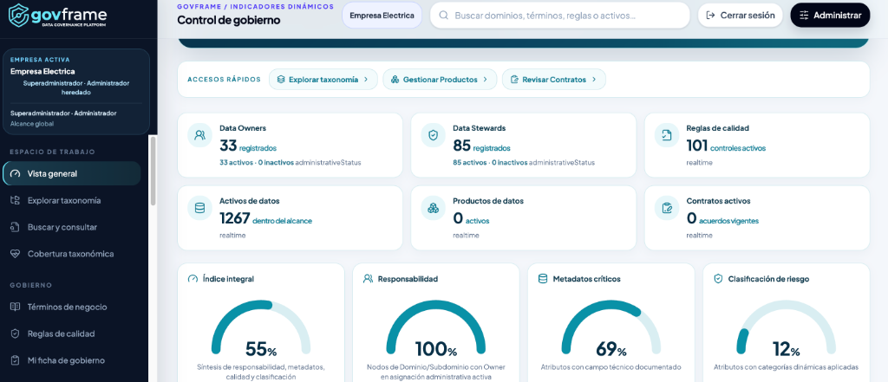Click the Responsabilidad 100% gauge
Viewport: 888px width, 382px height.
tap(435, 329)
